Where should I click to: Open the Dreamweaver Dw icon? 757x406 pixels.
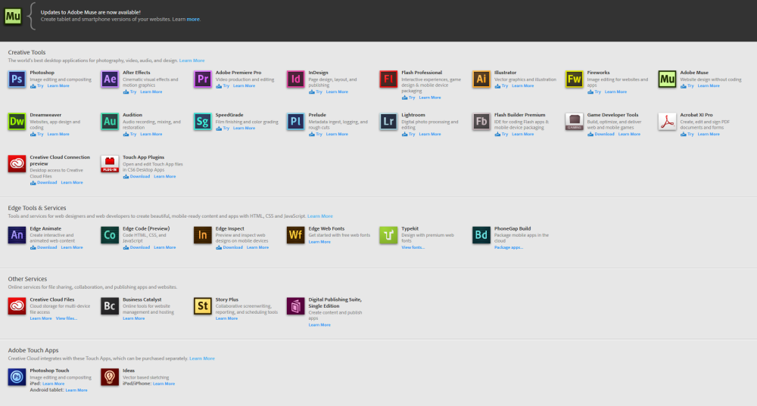point(17,122)
